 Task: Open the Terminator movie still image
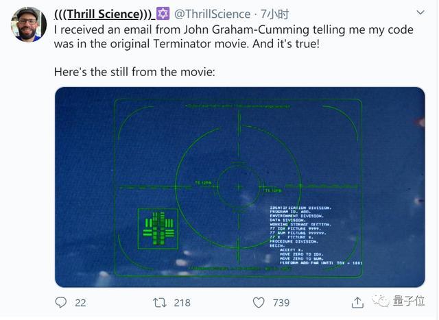point(240,186)
